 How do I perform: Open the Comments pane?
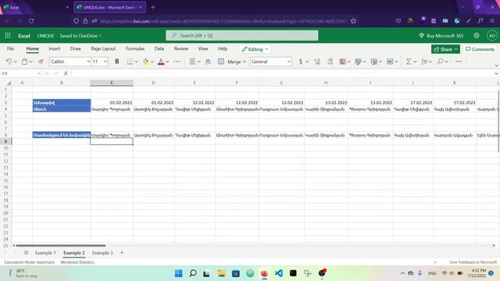coord(480,49)
